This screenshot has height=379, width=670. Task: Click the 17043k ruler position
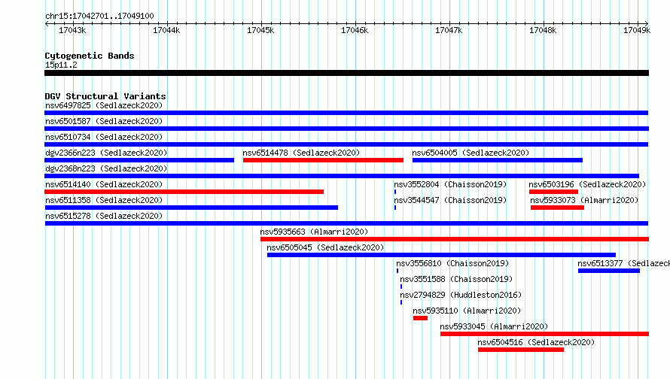coord(72,30)
